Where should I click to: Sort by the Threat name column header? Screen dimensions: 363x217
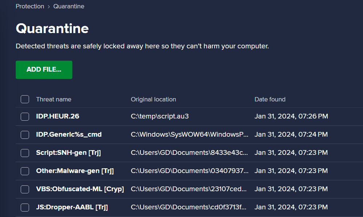pyautogui.click(x=54, y=99)
